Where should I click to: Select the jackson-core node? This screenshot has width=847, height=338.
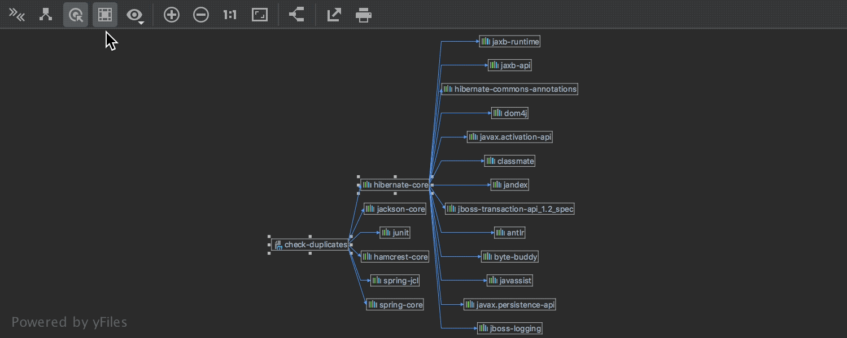coord(395,209)
